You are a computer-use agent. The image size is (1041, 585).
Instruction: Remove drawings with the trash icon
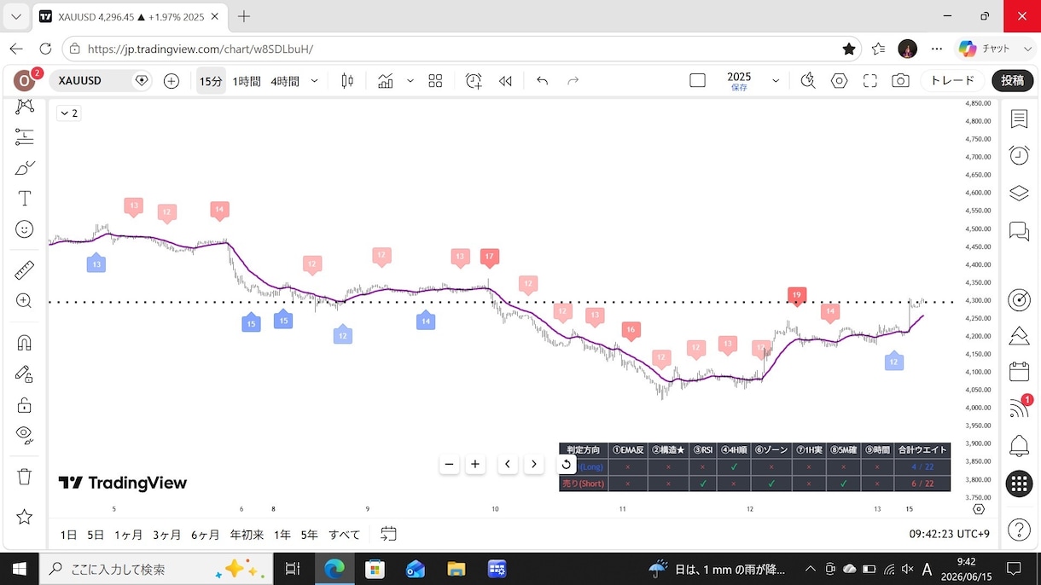(25, 476)
